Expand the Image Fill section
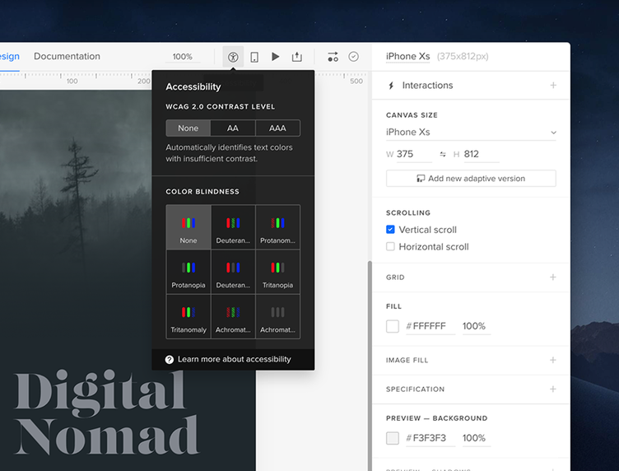The image size is (619, 471). tap(552, 360)
